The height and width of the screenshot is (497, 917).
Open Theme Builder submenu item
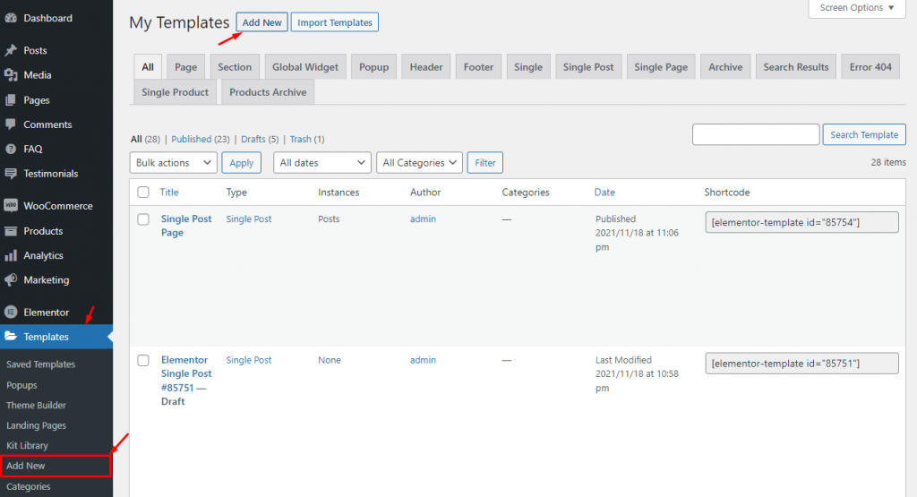pos(36,405)
